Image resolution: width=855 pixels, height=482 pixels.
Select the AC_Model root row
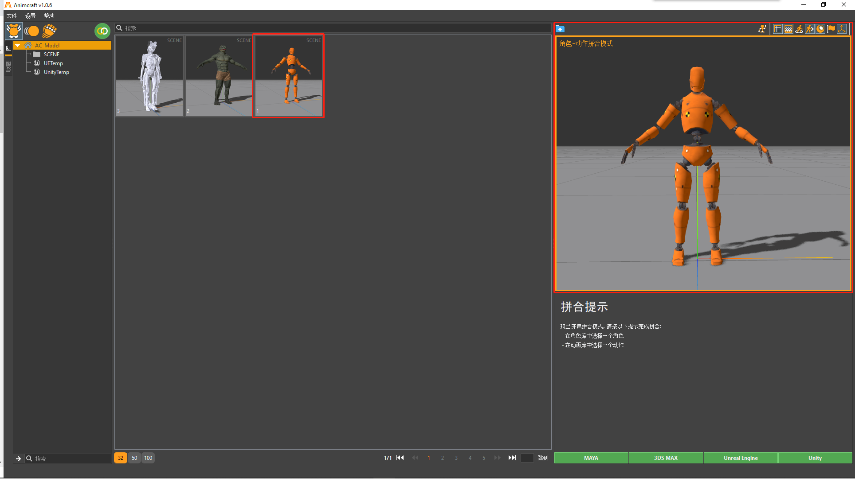[x=63, y=46]
